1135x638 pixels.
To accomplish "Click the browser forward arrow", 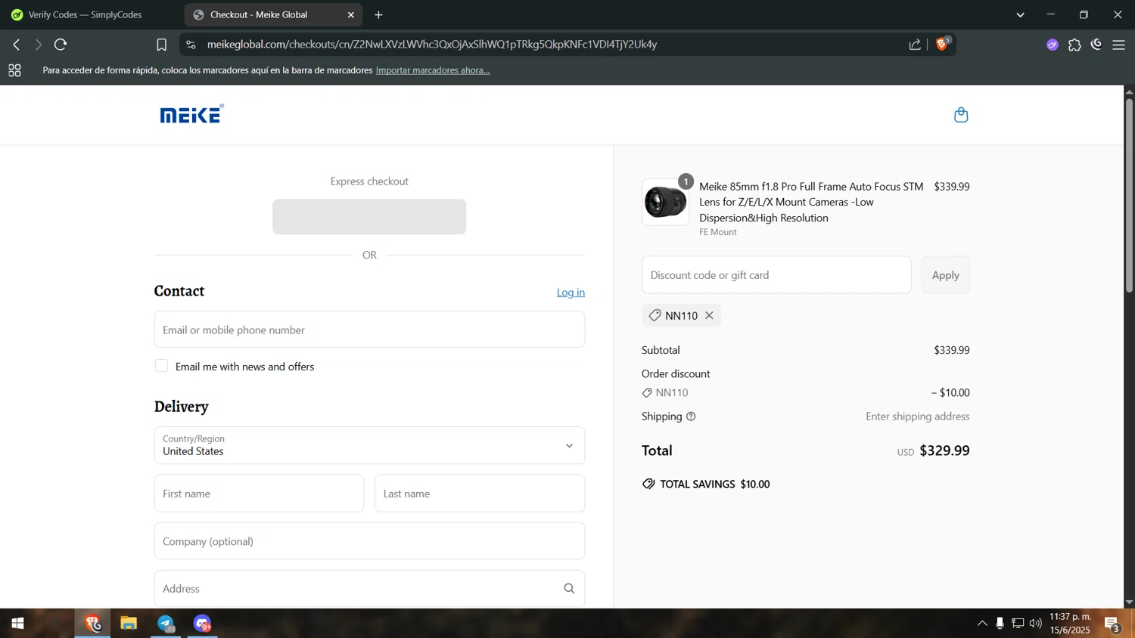I will pyautogui.click(x=38, y=45).
